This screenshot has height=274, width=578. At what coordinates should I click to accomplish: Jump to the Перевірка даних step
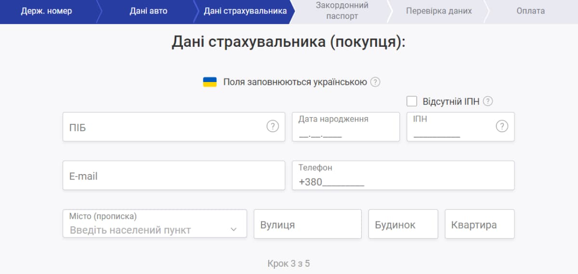point(439,11)
